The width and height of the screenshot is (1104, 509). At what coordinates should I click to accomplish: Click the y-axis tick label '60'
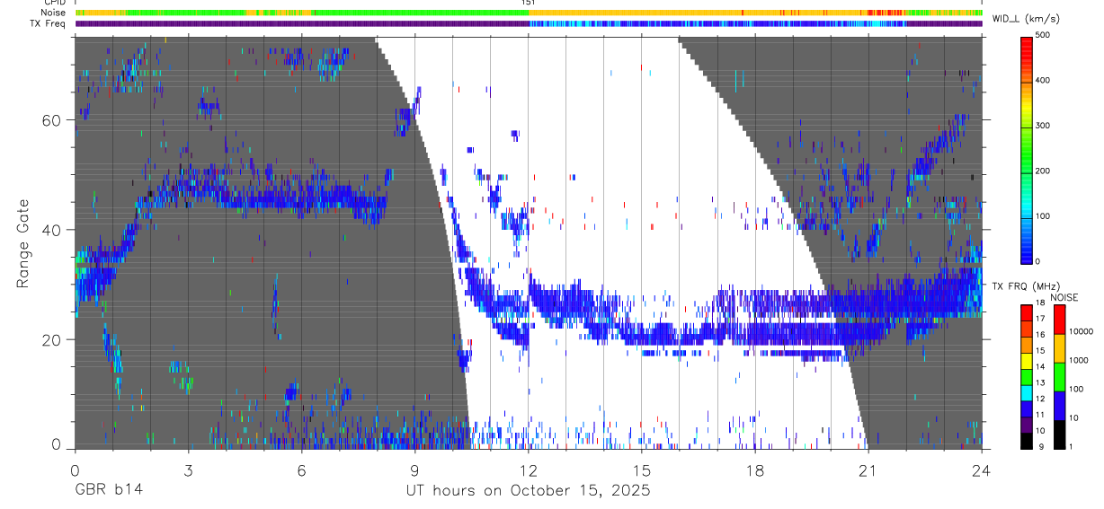[53, 120]
